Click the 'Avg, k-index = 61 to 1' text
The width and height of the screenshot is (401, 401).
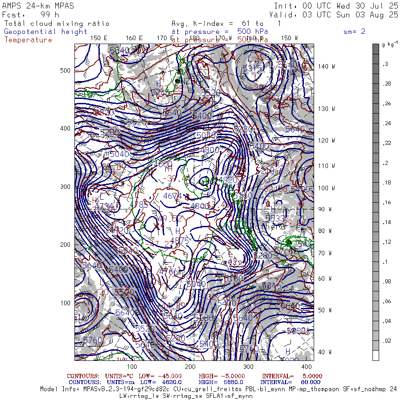226,24
